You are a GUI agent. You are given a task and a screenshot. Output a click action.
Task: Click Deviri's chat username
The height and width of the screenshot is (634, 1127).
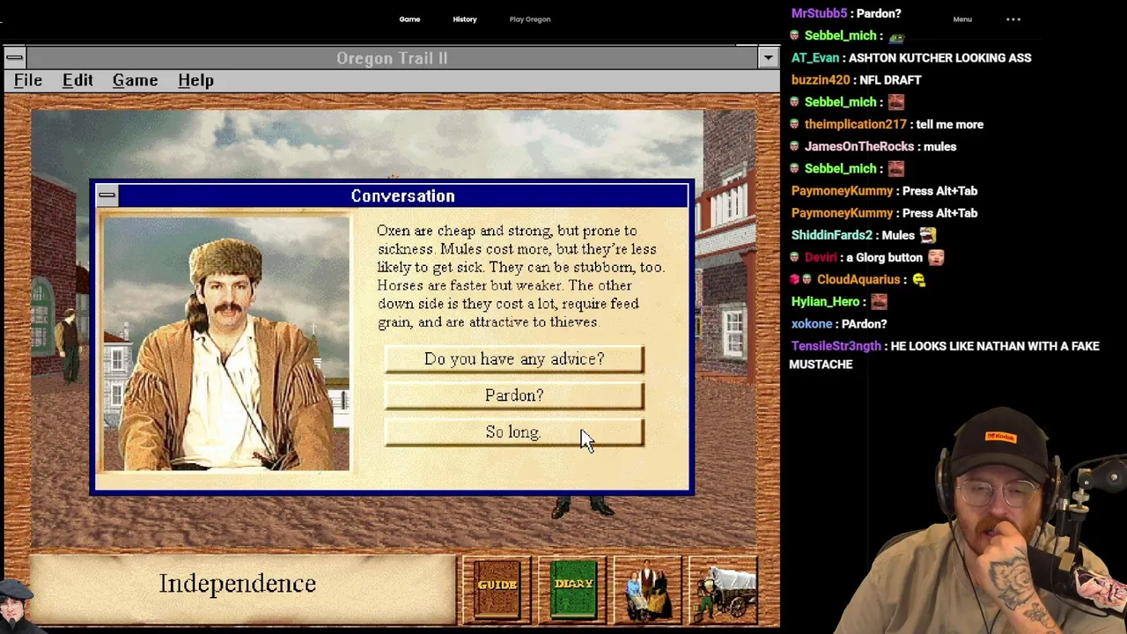(820, 257)
